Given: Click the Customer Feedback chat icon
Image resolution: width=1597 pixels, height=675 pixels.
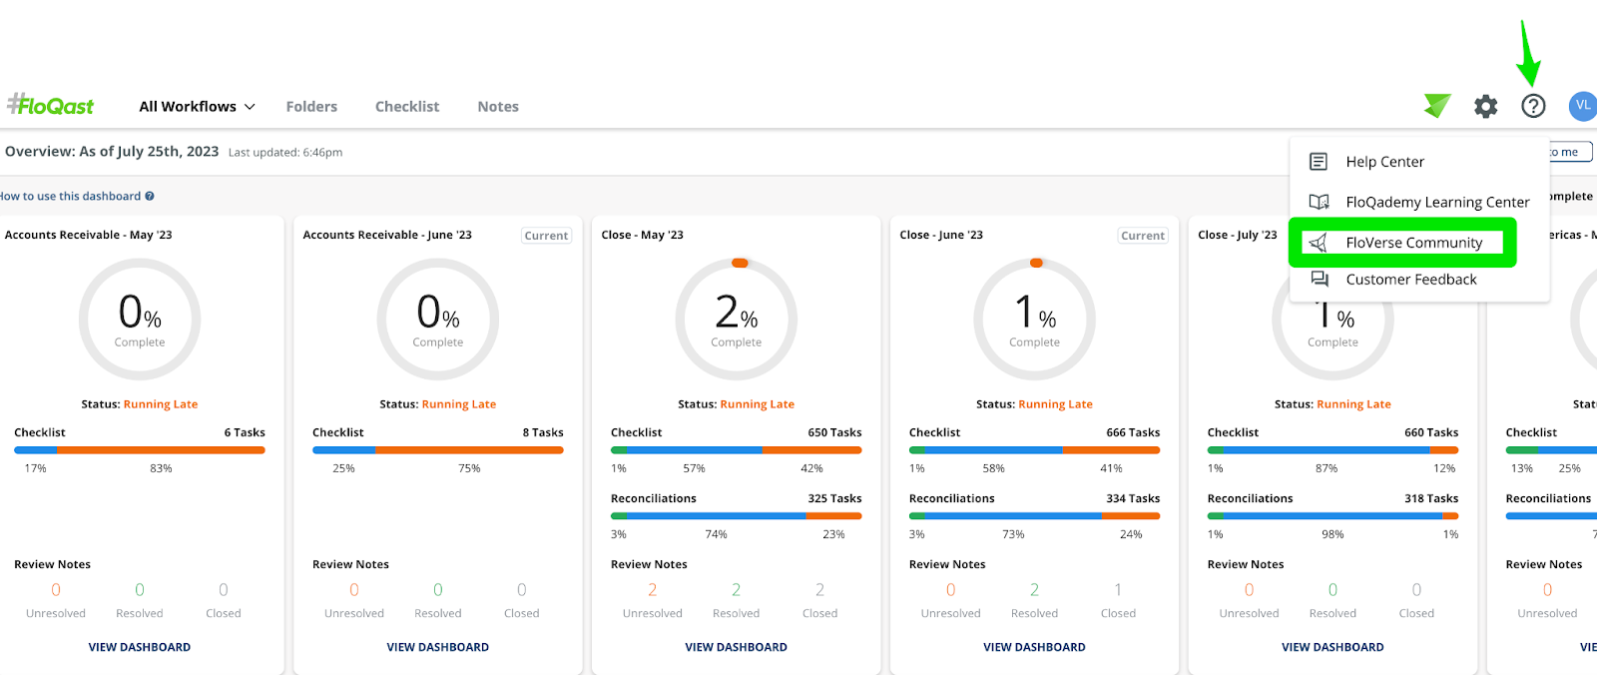Looking at the screenshot, I should click(x=1320, y=280).
